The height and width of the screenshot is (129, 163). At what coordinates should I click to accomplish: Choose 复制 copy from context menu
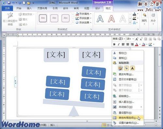point(128,58)
